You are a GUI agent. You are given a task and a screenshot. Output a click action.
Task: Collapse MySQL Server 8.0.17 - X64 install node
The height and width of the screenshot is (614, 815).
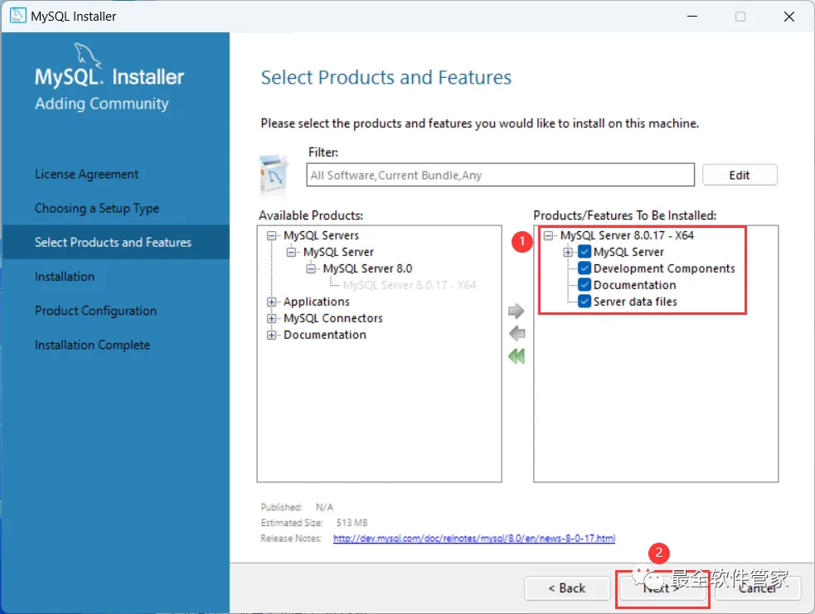tap(548, 236)
